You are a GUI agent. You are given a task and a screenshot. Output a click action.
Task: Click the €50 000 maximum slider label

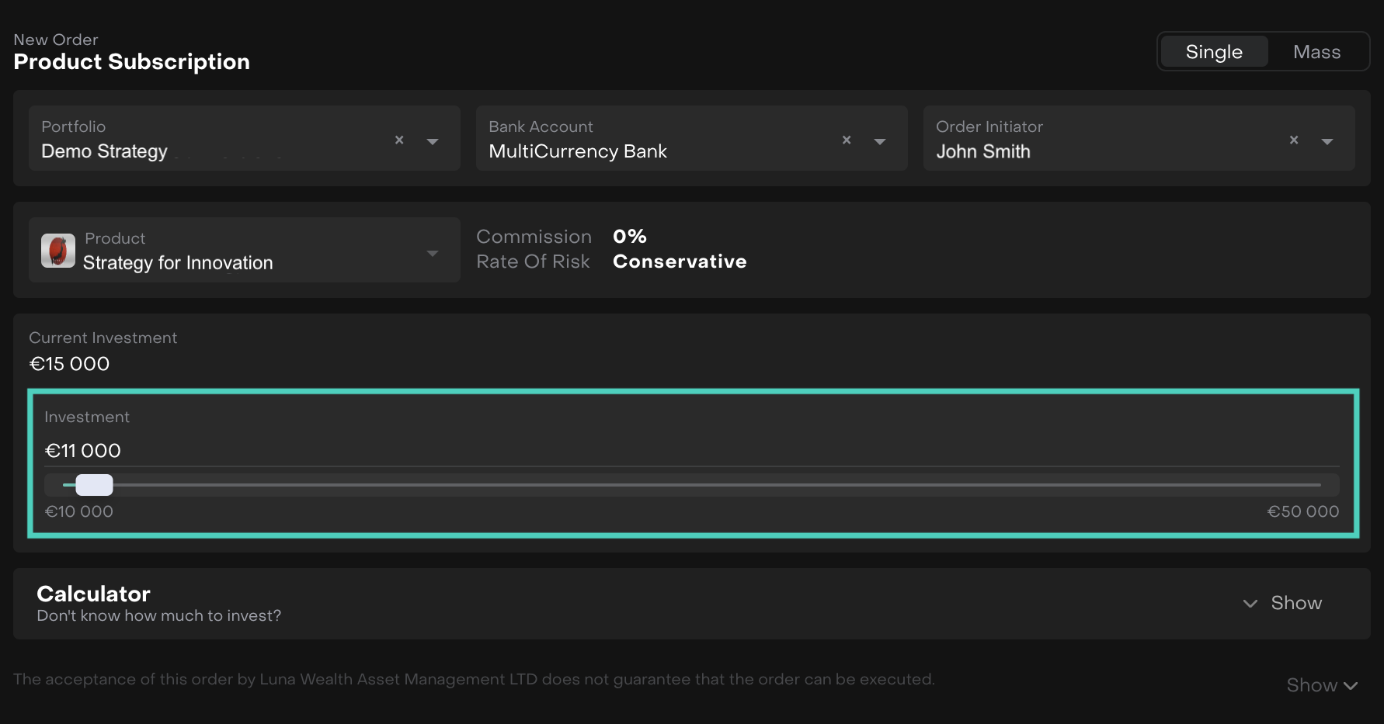(1302, 511)
